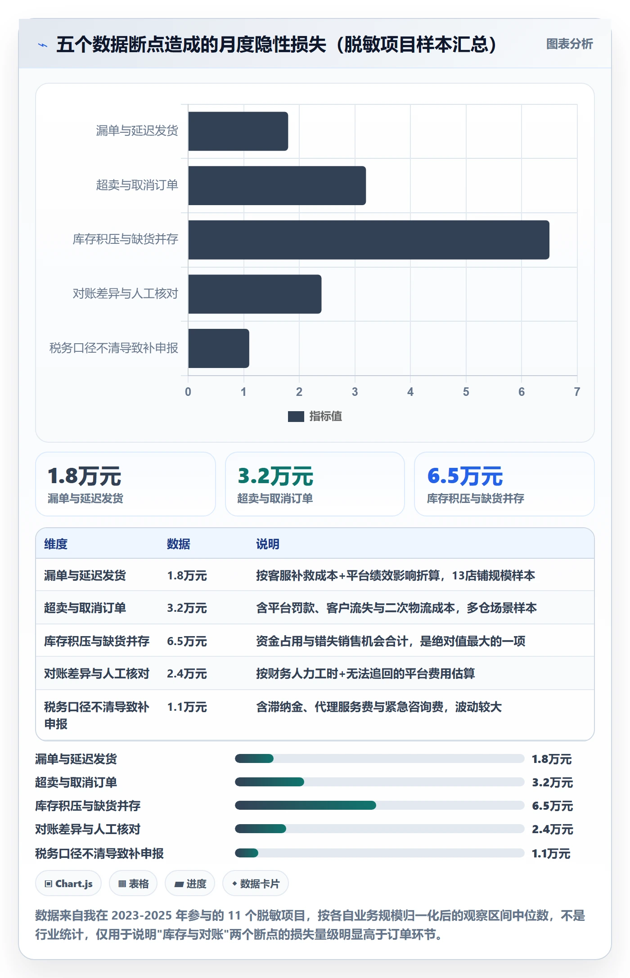Select the 进度 tag chip
Image resolution: width=630 pixels, height=978 pixels.
click(x=190, y=884)
